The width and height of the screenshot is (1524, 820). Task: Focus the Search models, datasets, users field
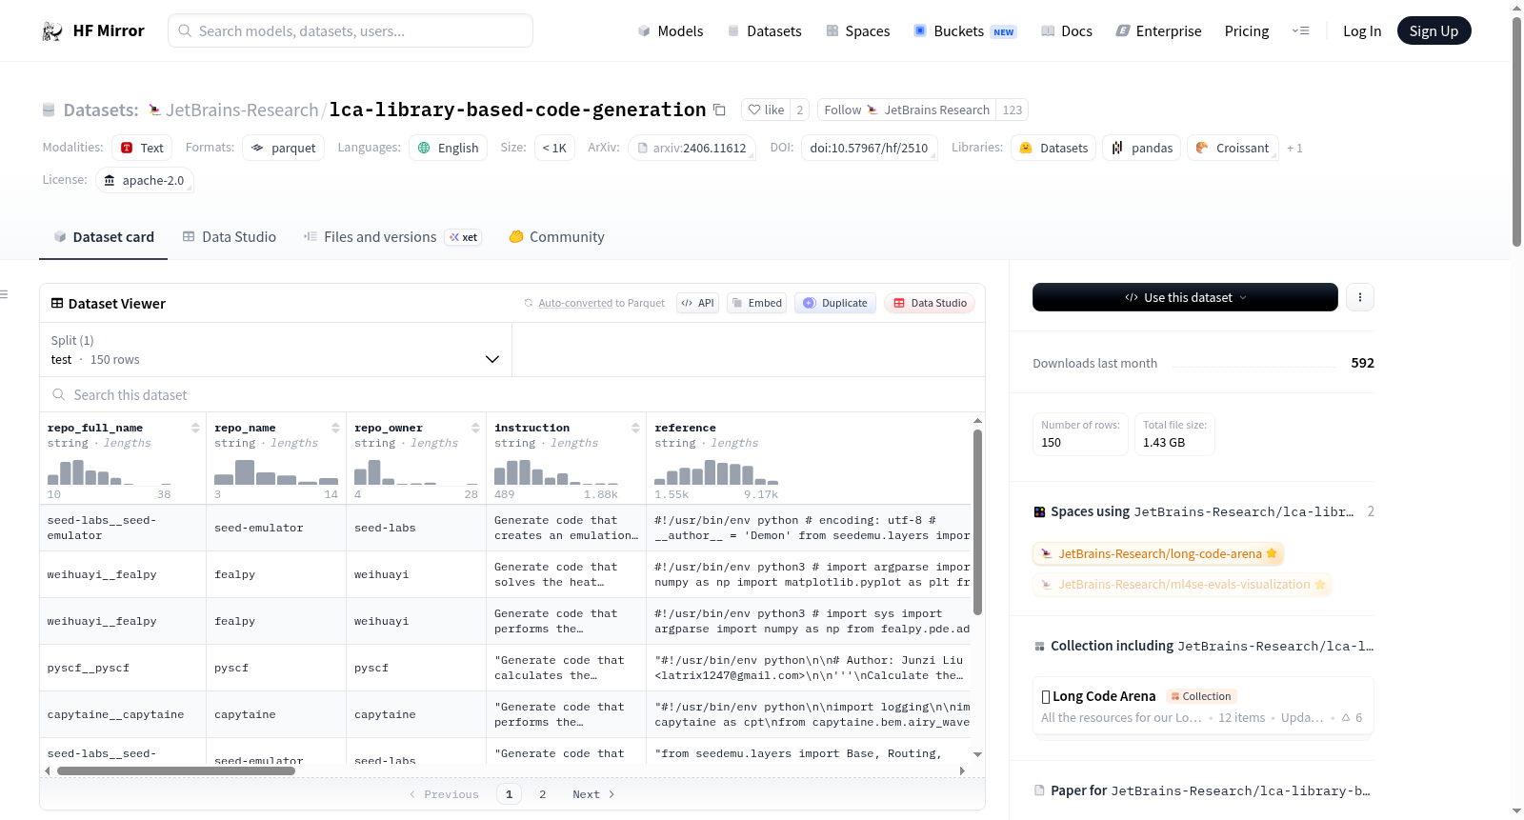[x=351, y=30]
